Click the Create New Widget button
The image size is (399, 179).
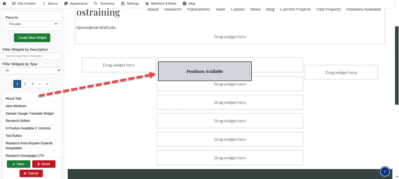tap(32, 38)
